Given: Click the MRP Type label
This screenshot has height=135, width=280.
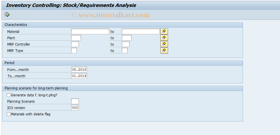Looking at the screenshot, I should coord(15,51).
